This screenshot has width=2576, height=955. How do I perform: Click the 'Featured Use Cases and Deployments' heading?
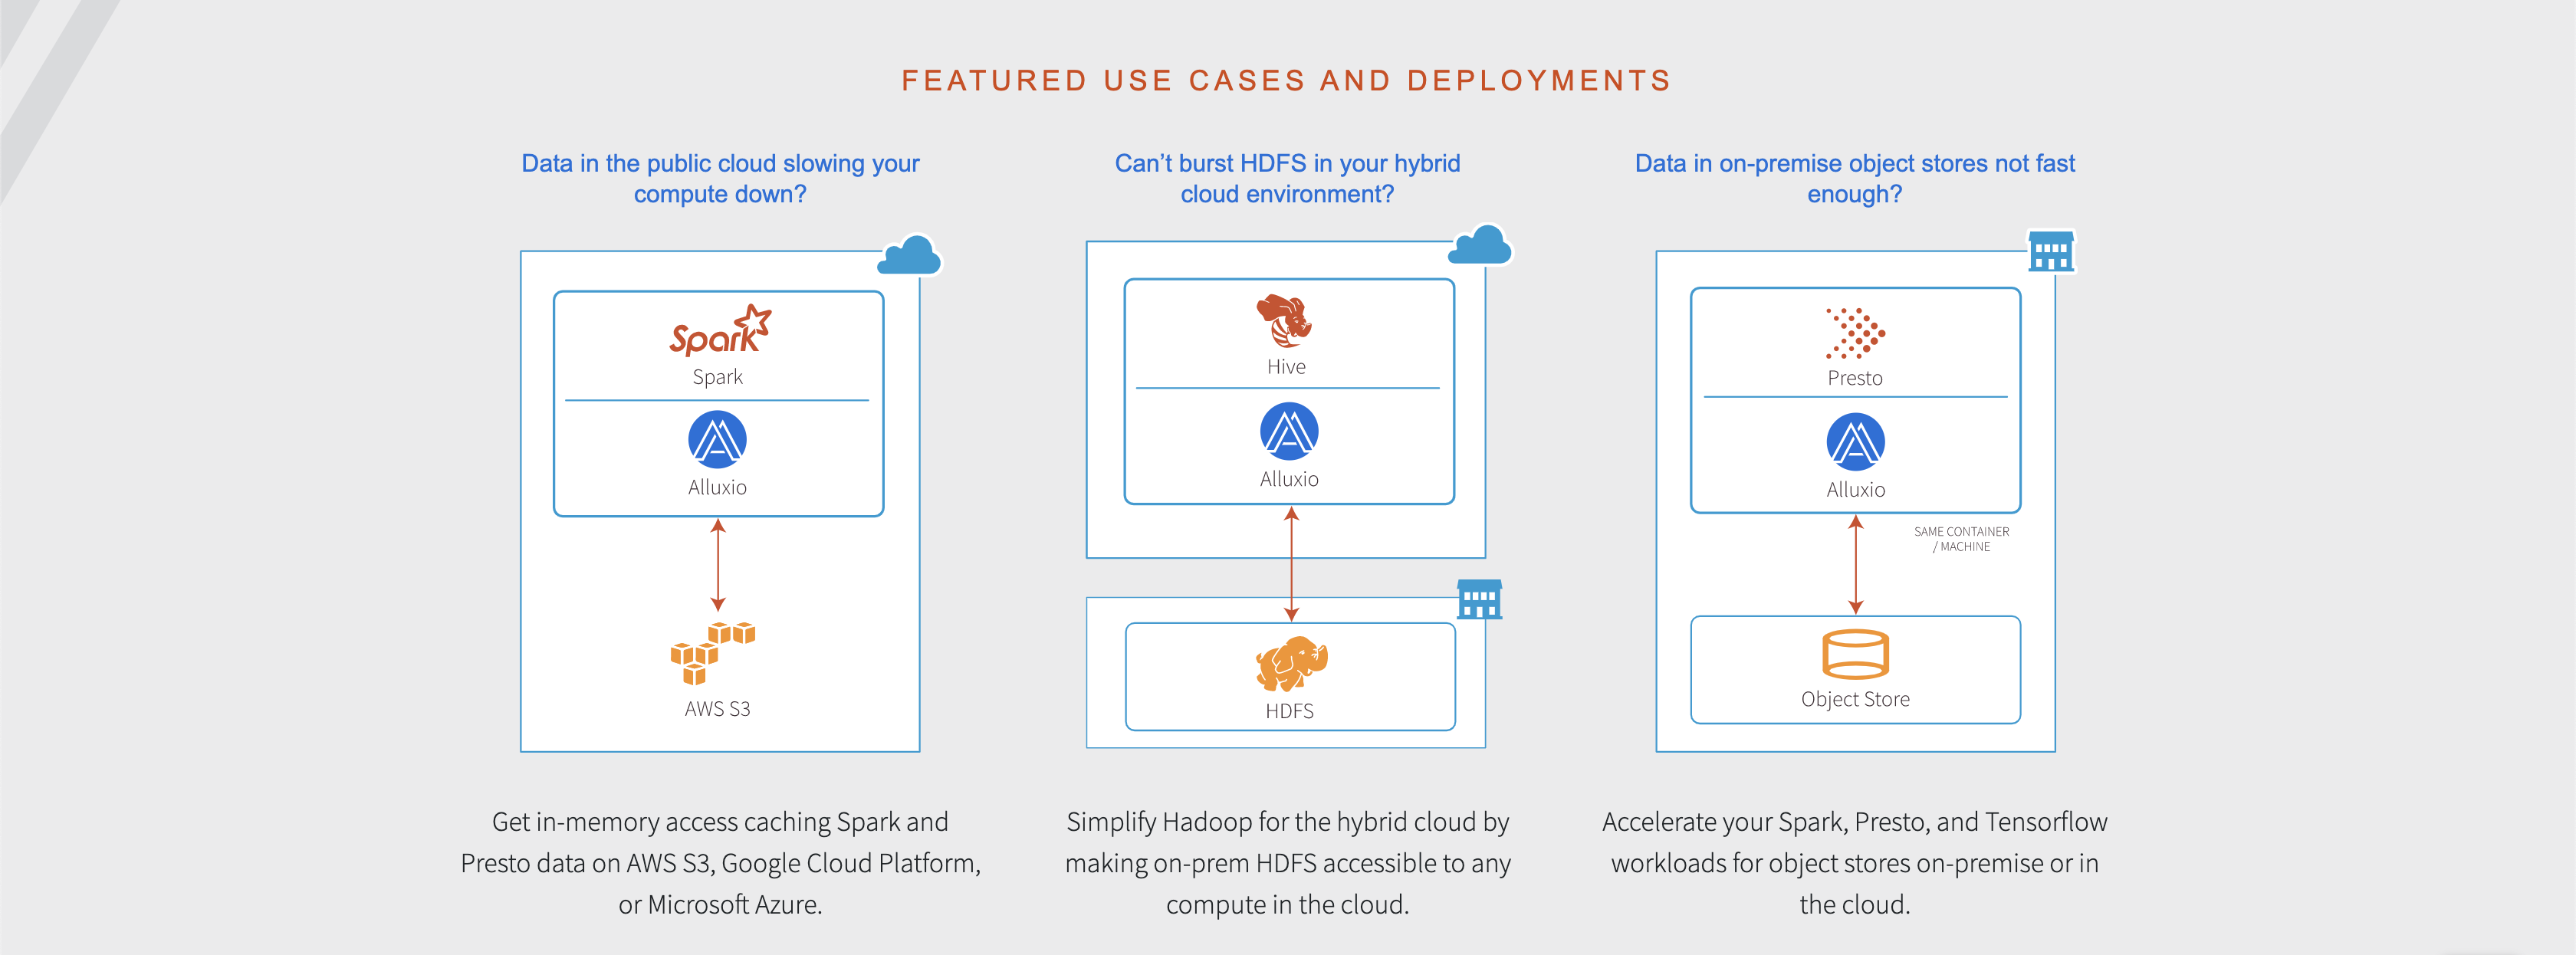tap(1286, 80)
